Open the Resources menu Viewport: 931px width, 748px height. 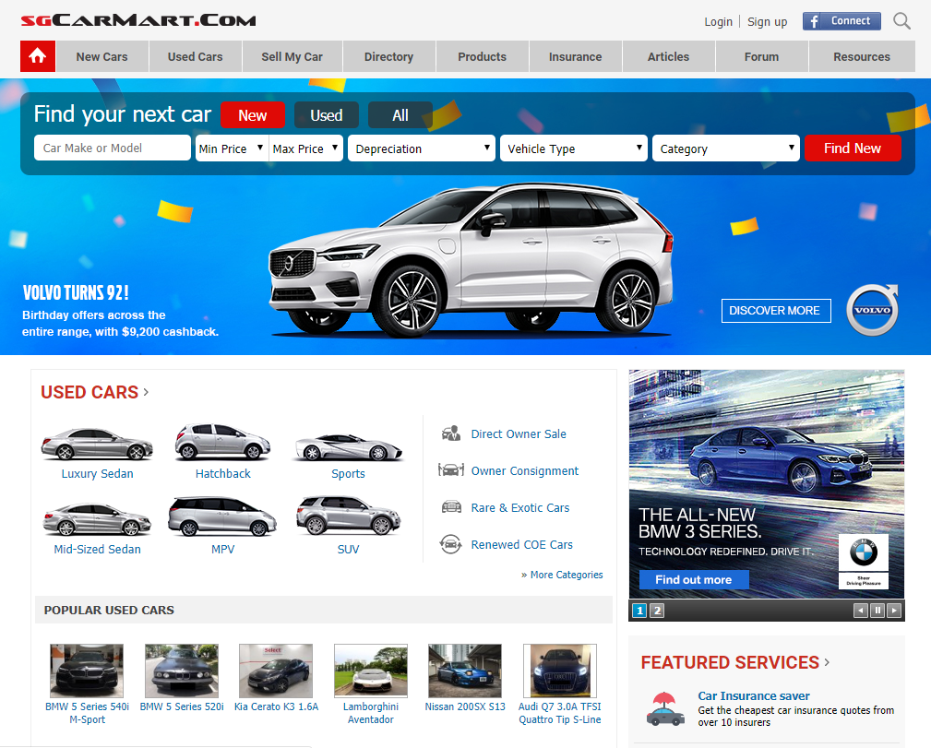pos(862,56)
